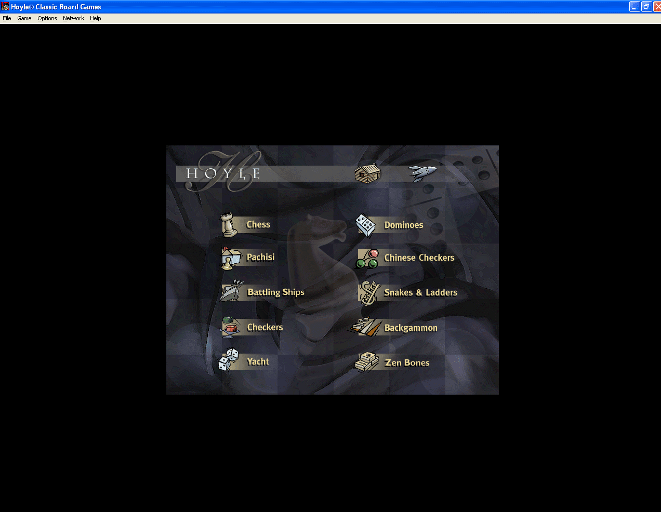Click the Battling Ships warship icon

tap(232, 291)
